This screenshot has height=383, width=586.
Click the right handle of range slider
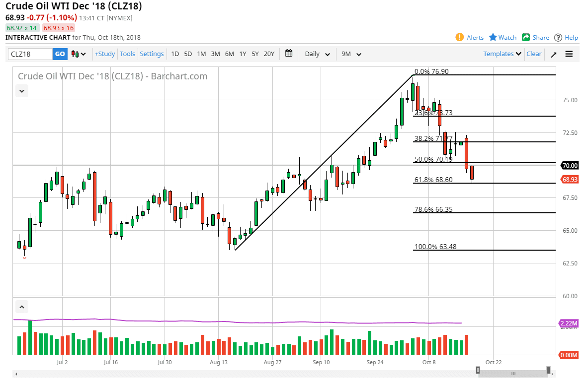[548, 370]
